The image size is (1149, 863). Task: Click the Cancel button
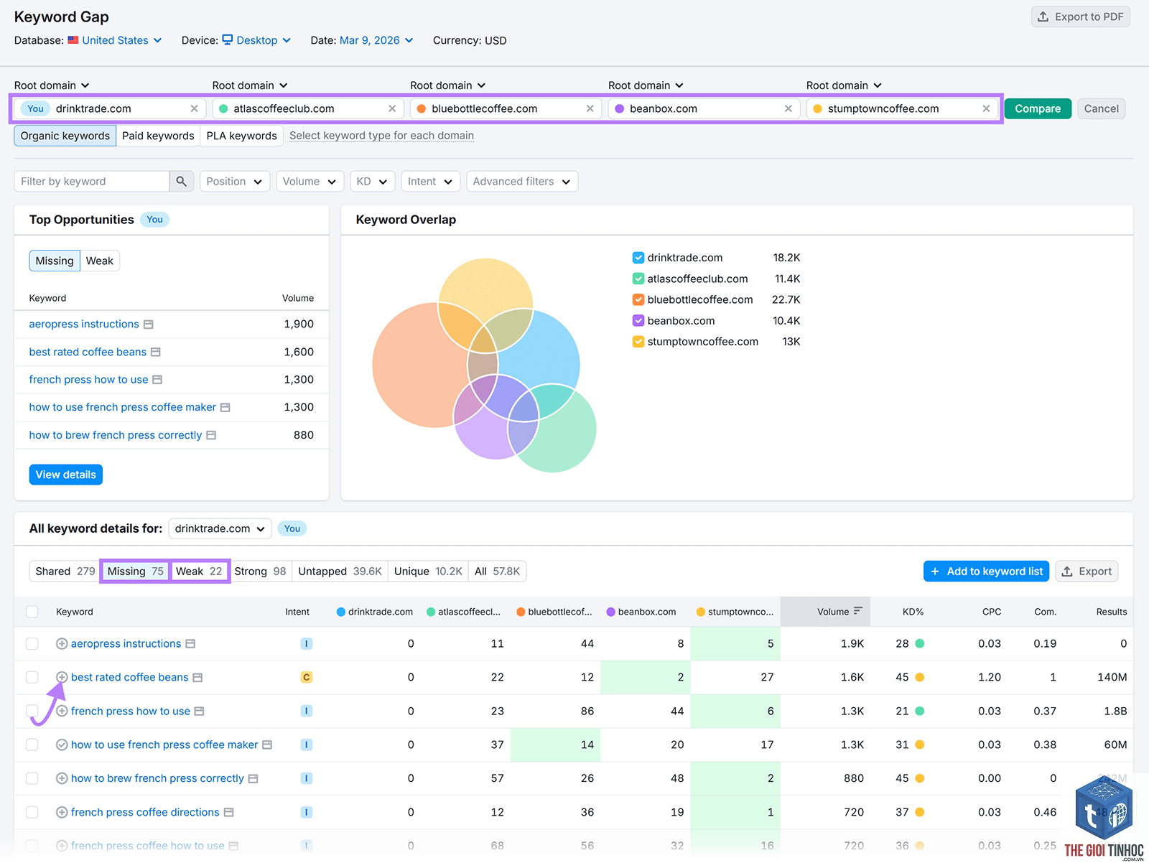[1101, 108]
